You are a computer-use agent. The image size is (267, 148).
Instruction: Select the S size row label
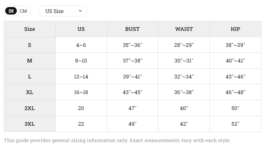click(30, 45)
